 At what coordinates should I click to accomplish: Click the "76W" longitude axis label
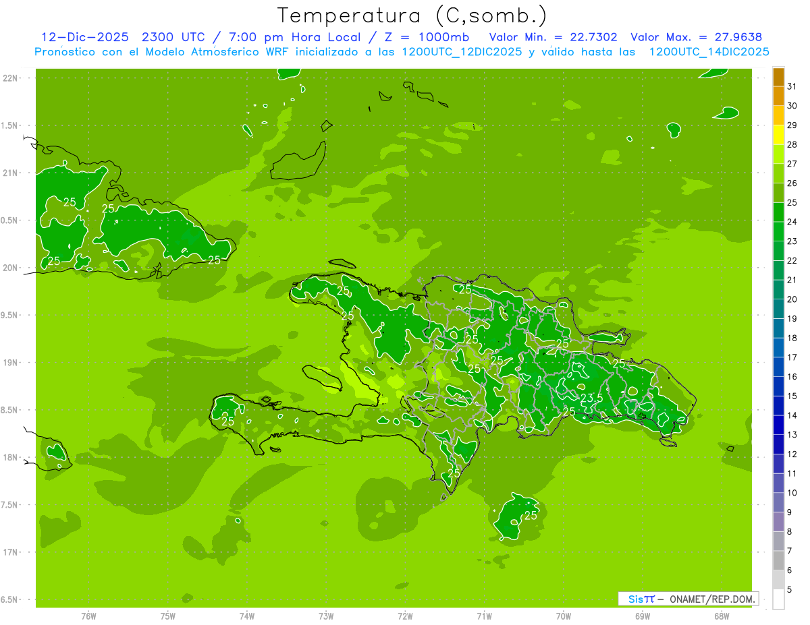pyautogui.click(x=88, y=616)
